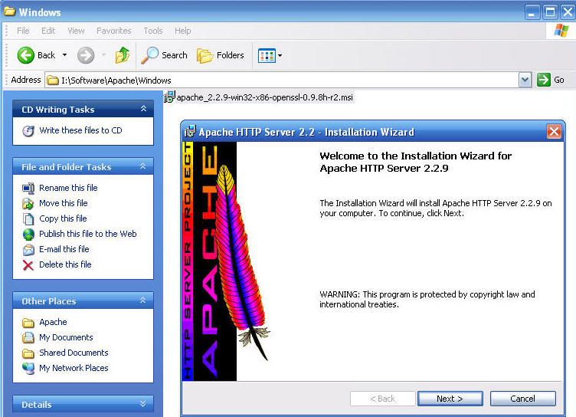Open the Tools menu
Image resolution: width=576 pixels, height=417 pixels.
click(153, 31)
